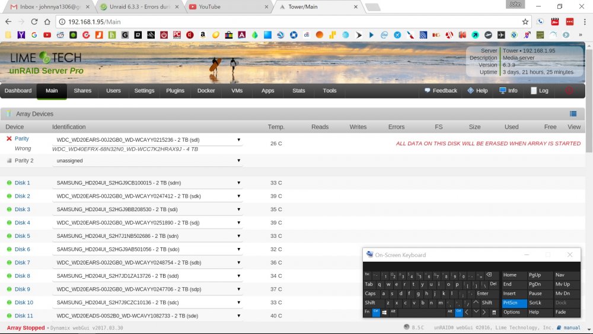Open the AT&T bookmark icon
593x334 pixels.
coord(345,35)
